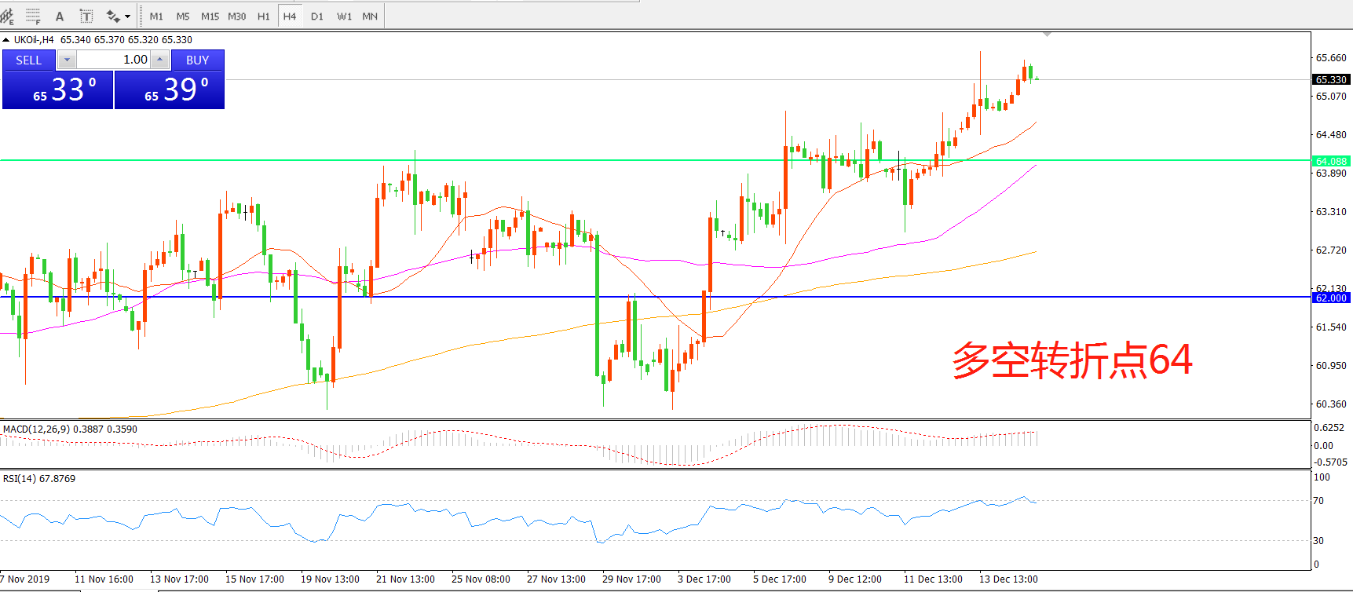Open the arrow objects dropdown

[127, 16]
